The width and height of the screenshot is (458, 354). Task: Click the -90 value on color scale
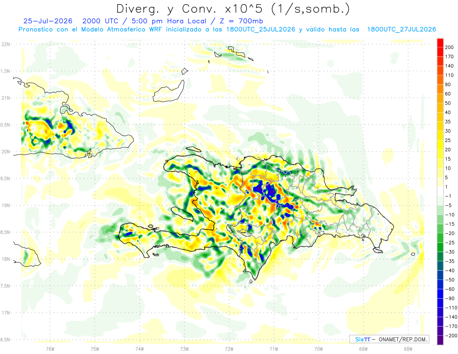coord(449,298)
